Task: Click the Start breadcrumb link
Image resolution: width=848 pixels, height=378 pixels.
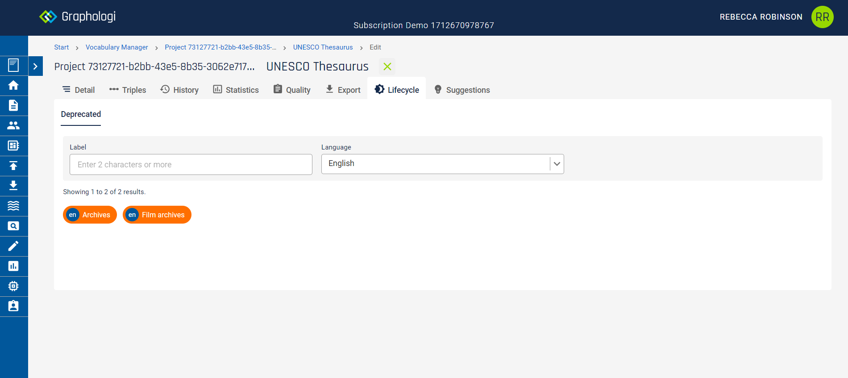Action: pos(62,47)
